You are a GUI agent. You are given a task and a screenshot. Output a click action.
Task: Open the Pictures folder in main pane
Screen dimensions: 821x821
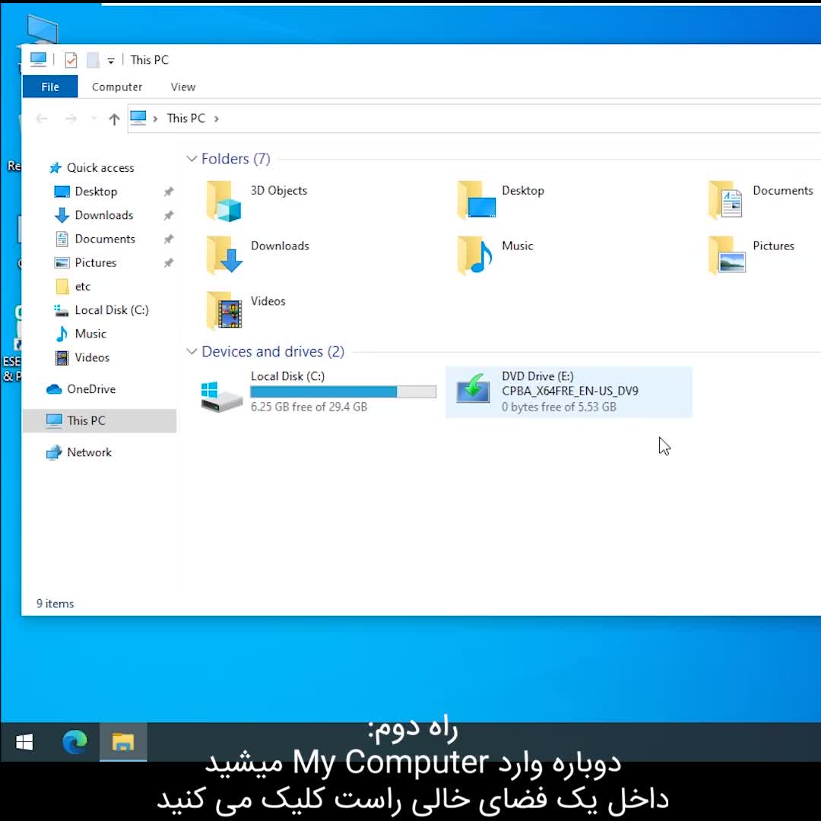pyautogui.click(x=727, y=255)
